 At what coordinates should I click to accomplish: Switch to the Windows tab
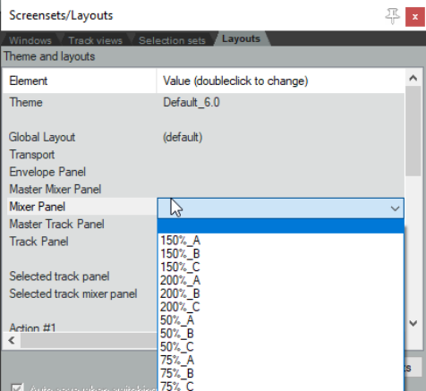[30, 40]
